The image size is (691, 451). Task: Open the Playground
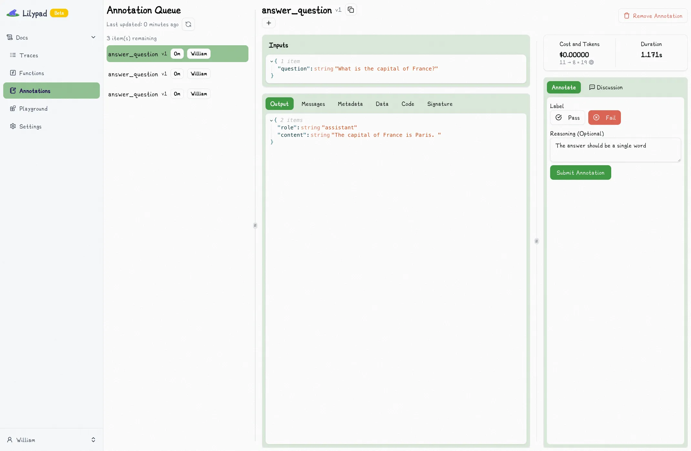(x=33, y=108)
